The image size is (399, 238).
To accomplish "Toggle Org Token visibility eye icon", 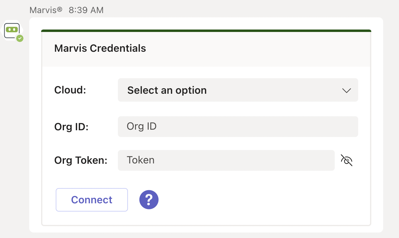I will coord(347,160).
